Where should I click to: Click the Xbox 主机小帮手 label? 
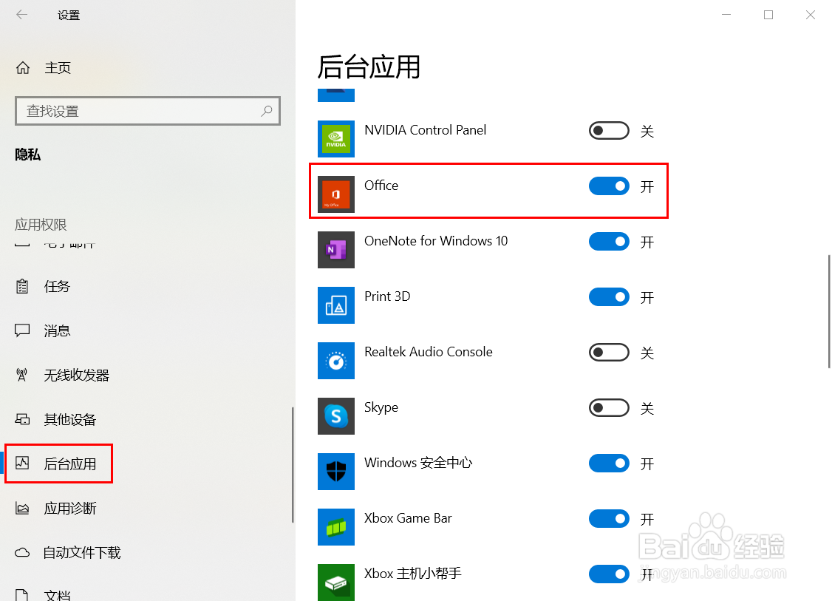[x=413, y=574]
